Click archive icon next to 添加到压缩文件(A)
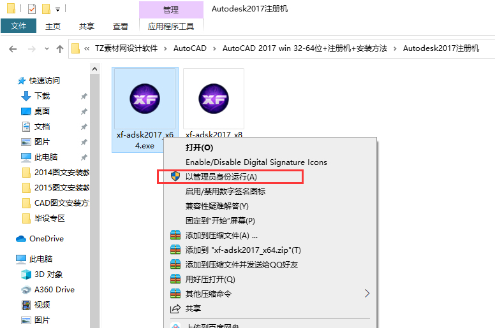495x328 pixels. click(x=175, y=235)
